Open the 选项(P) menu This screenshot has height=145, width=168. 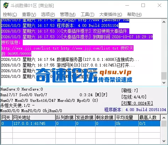[x=48, y=14]
